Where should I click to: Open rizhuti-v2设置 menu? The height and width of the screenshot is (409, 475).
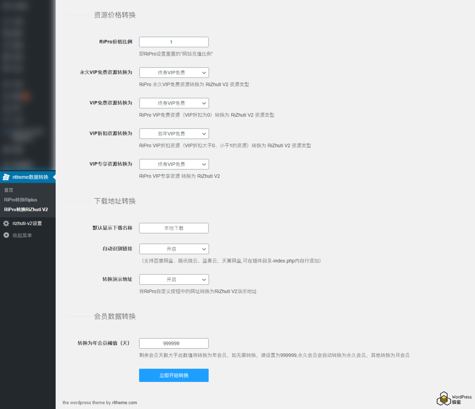coord(28,223)
